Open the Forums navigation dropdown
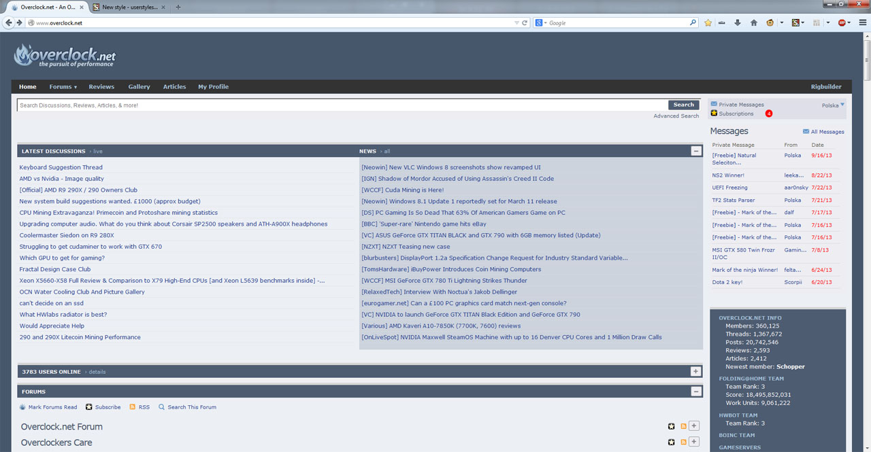The height and width of the screenshot is (452, 871). (x=63, y=86)
